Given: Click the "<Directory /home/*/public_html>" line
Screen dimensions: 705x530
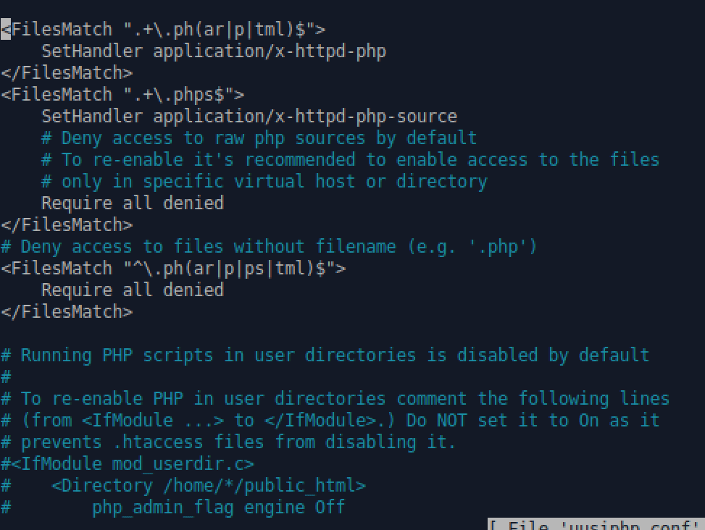Looking at the screenshot, I should [x=209, y=486].
